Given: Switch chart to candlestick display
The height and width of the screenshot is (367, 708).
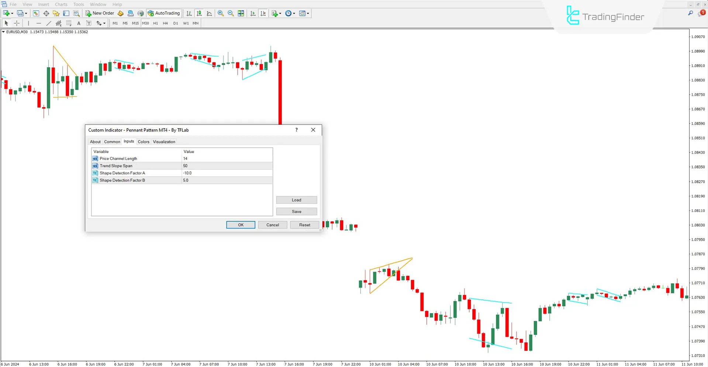Looking at the screenshot, I should [x=199, y=13].
